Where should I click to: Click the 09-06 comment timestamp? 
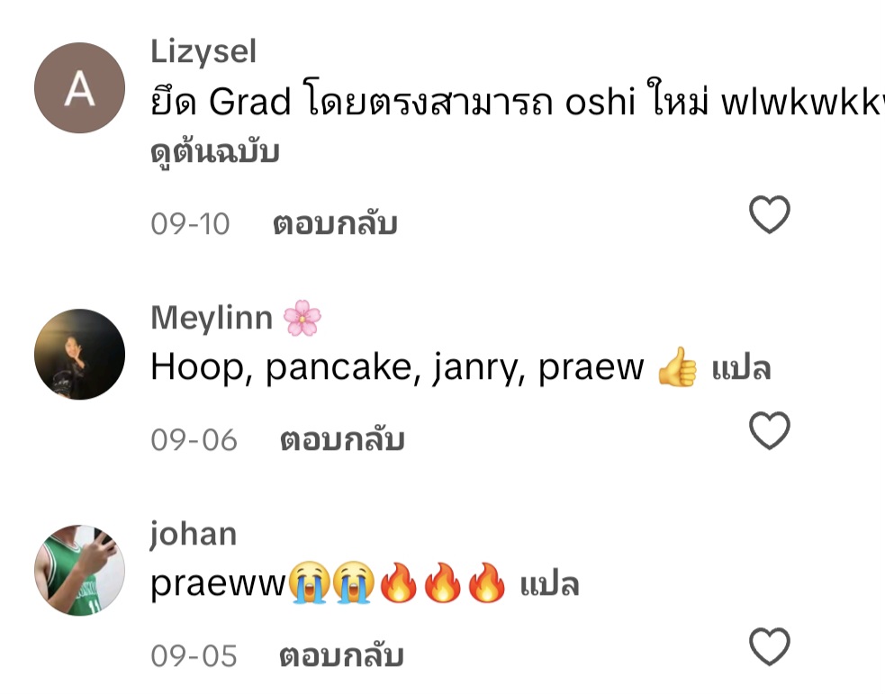(194, 440)
